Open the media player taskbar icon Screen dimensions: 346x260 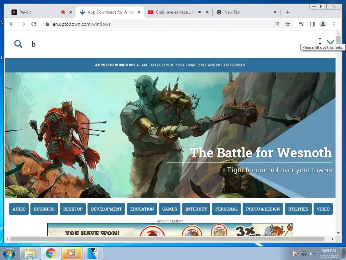[72, 253]
